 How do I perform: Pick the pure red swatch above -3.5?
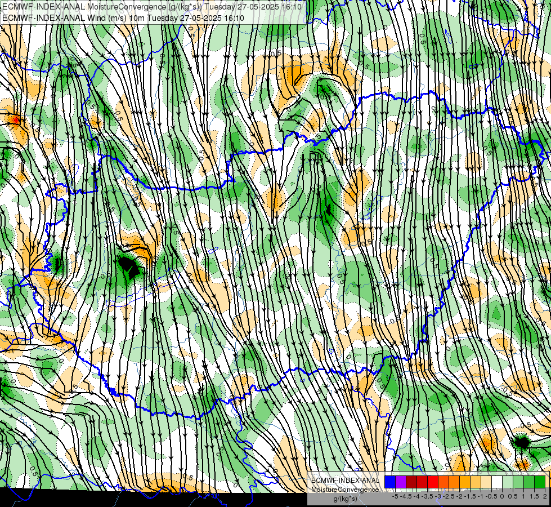[433, 482]
